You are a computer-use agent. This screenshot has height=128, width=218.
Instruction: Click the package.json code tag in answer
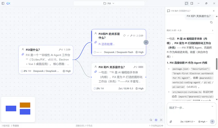point(180,69)
